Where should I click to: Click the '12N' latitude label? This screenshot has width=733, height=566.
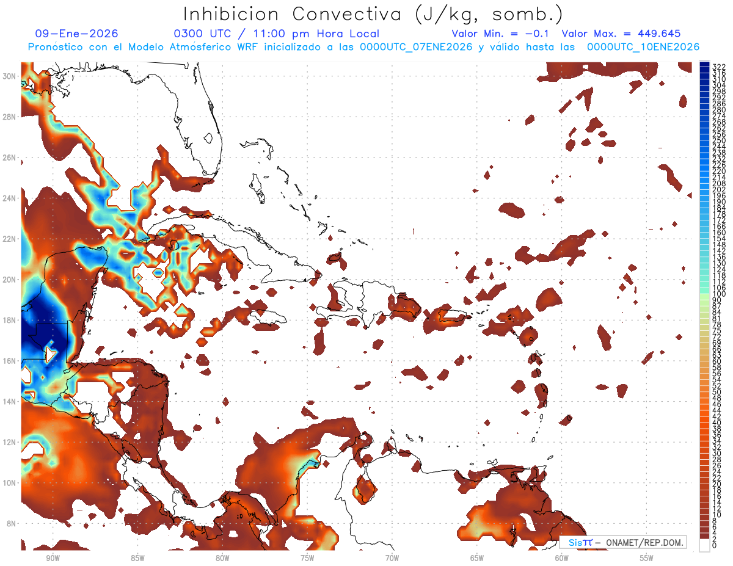click(9, 442)
